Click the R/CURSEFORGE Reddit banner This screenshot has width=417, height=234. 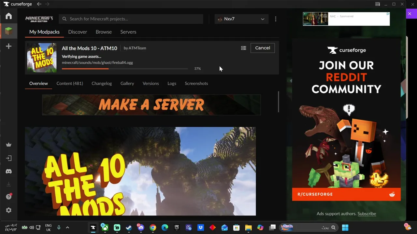pyautogui.click(x=346, y=194)
